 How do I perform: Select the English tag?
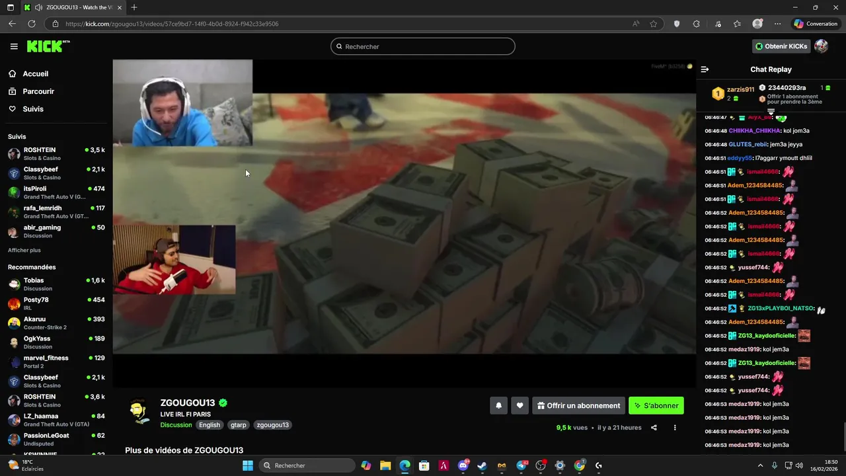[x=210, y=425]
